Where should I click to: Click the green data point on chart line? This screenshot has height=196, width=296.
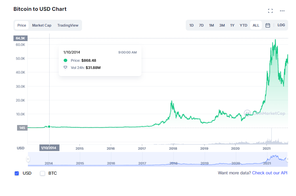pos(49,127)
